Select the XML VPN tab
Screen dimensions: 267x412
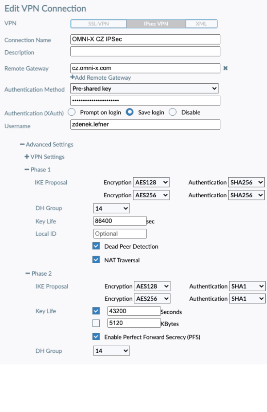[201, 24]
